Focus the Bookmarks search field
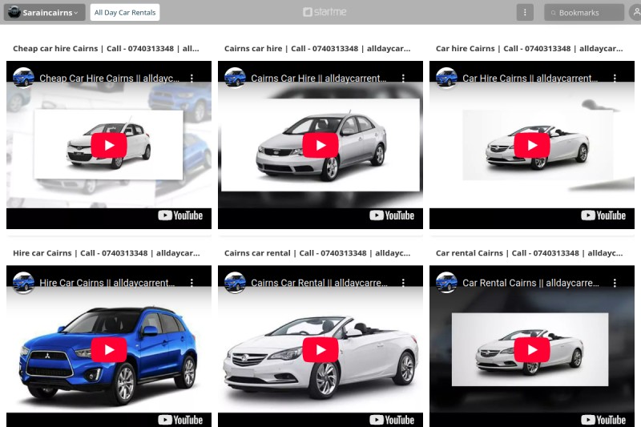Screen dimensions: 641x427 pos(584,12)
